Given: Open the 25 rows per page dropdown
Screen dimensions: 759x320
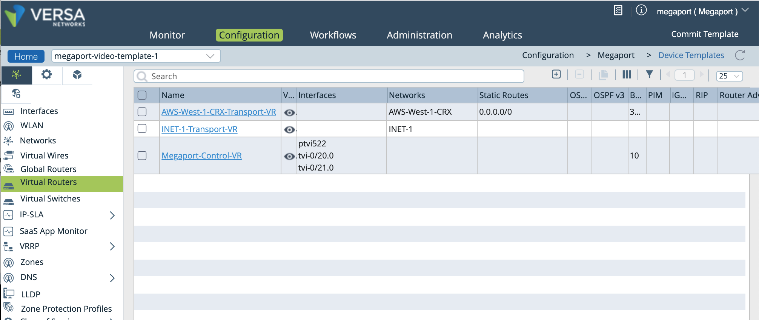Looking at the screenshot, I should (729, 76).
